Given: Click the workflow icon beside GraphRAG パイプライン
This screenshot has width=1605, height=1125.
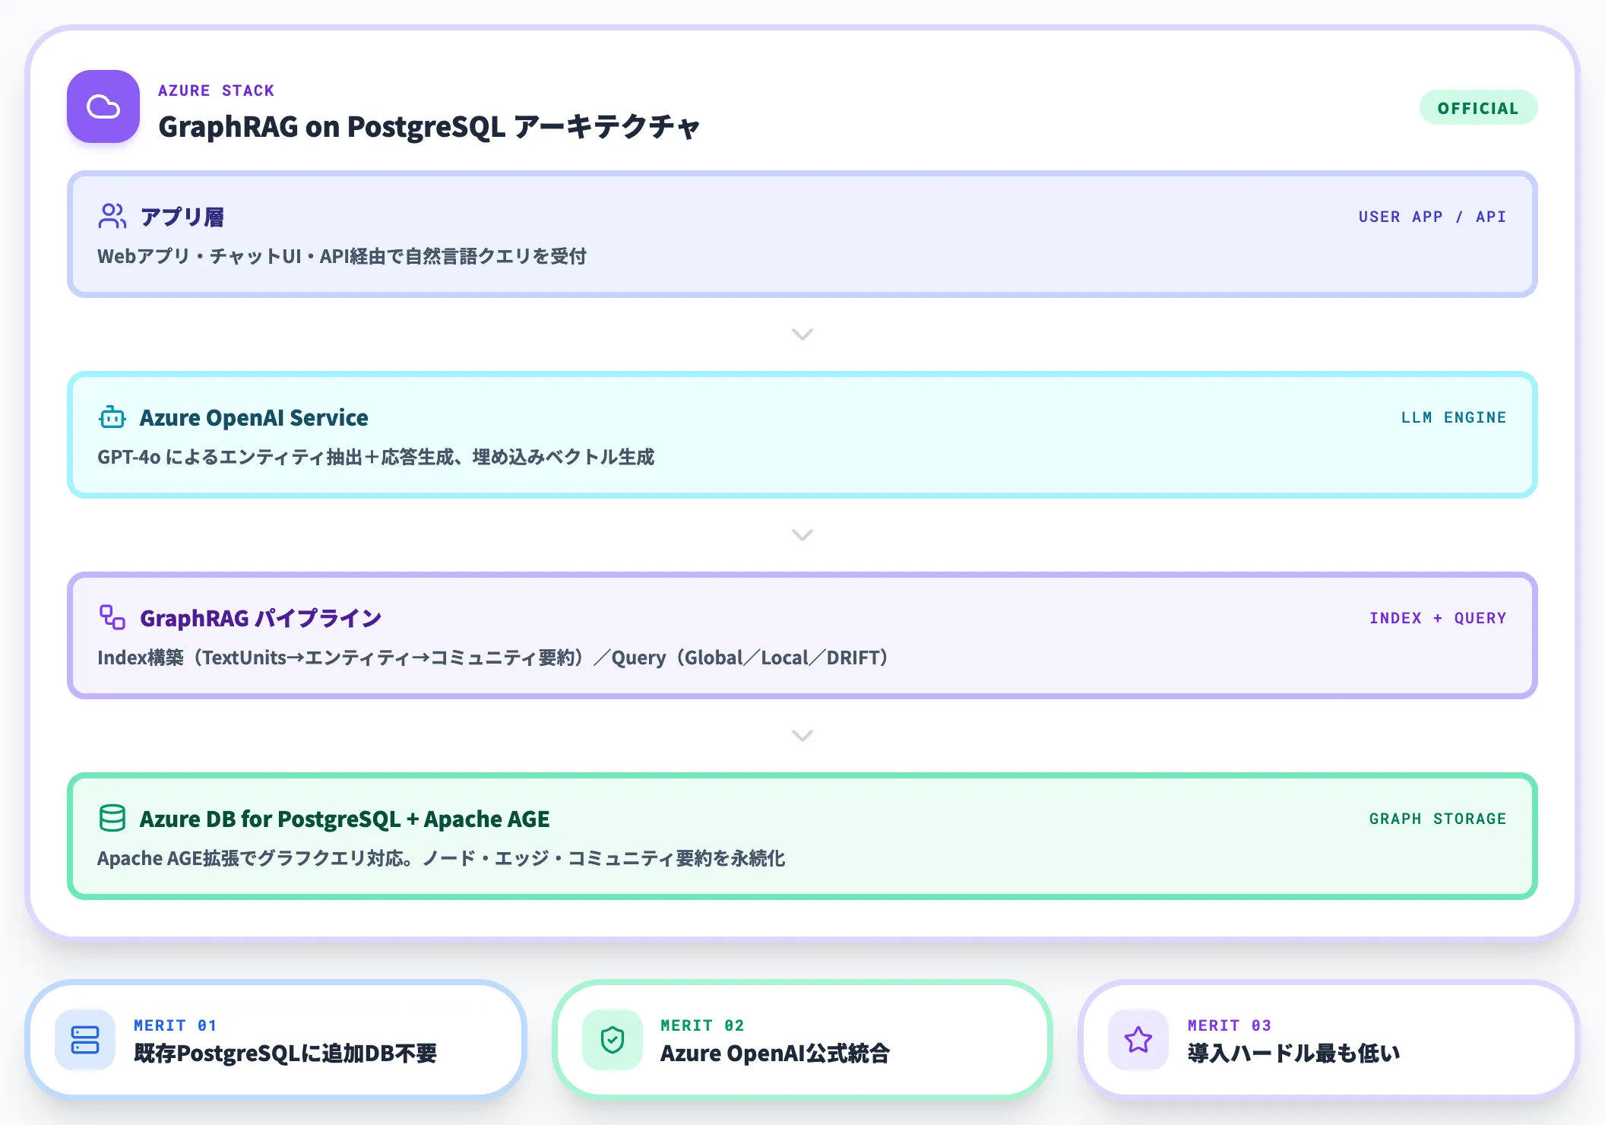Looking at the screenshot, I should 112,617.
